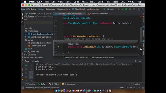Click the JavaFX_Demo breadcrumb in the navigation bar
Screen dimensions: 166x93
(29, 9)
